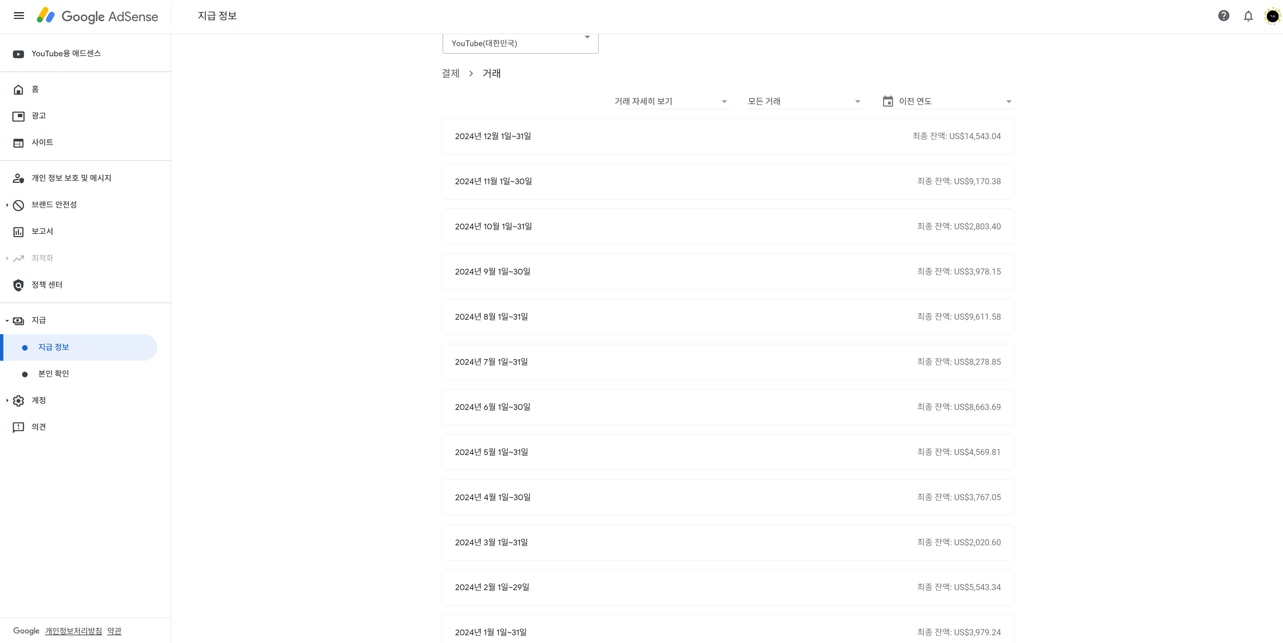Click the 결제 breadcrumb link
The image size is (1283, 643).
450,73
